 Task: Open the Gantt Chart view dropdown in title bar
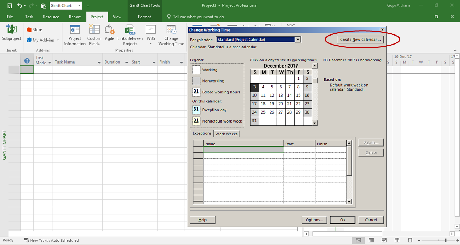click(79, 6)
